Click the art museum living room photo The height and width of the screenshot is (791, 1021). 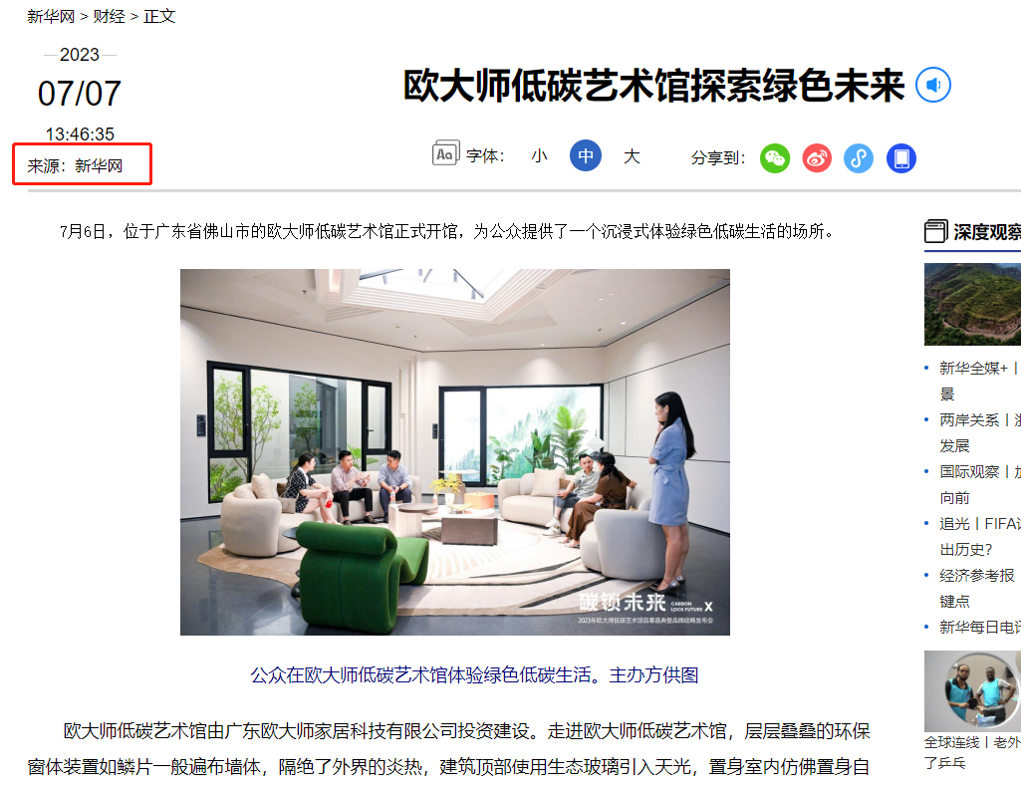point(454,452)
